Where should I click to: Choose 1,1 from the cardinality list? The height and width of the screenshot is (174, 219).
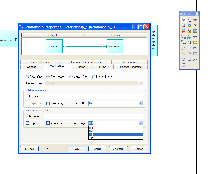(116, 135)
